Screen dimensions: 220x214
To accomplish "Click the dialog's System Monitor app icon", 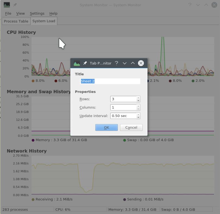I will (x=77, y=63).
